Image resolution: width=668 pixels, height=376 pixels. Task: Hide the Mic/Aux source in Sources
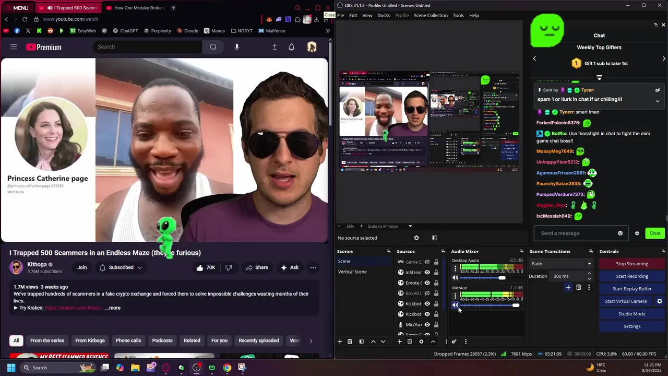[427, 325]
